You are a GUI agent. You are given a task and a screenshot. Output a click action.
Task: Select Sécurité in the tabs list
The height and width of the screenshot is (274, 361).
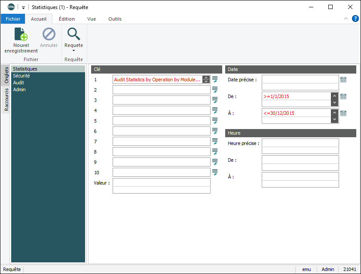[x=21, y=76]
